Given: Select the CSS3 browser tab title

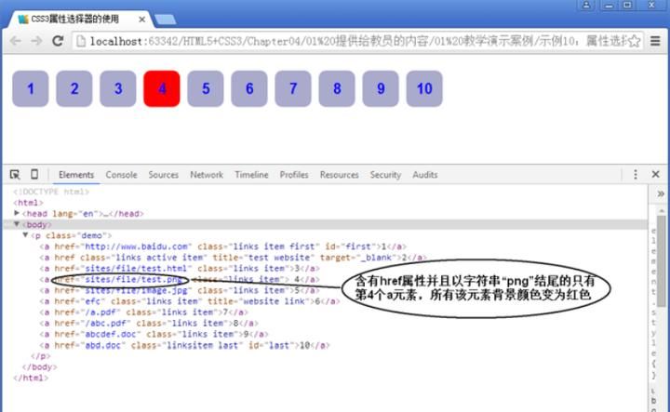Looking at the screenshot, I should point(74,20).
